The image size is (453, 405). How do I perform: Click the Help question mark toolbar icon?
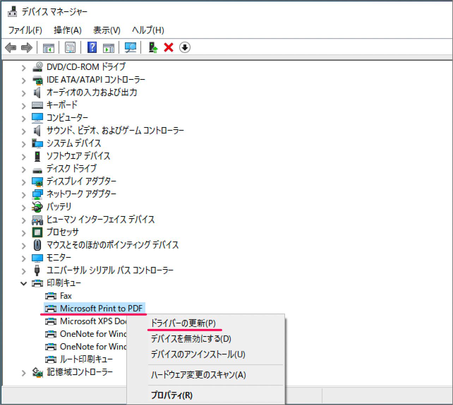92,47
